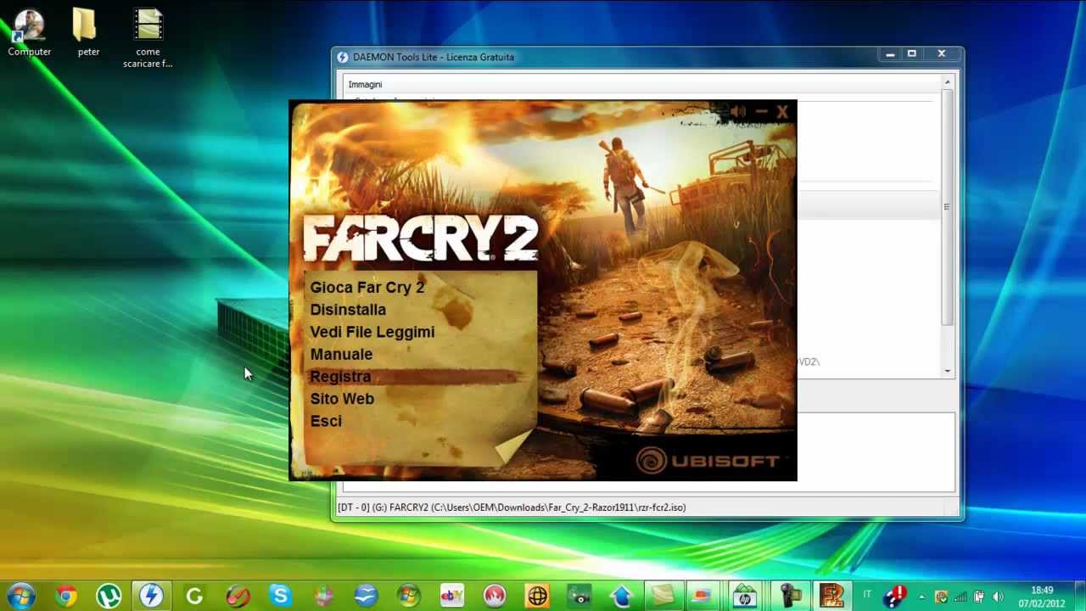Select the 'come scaricare f...' video file

[x=148, y=39]
